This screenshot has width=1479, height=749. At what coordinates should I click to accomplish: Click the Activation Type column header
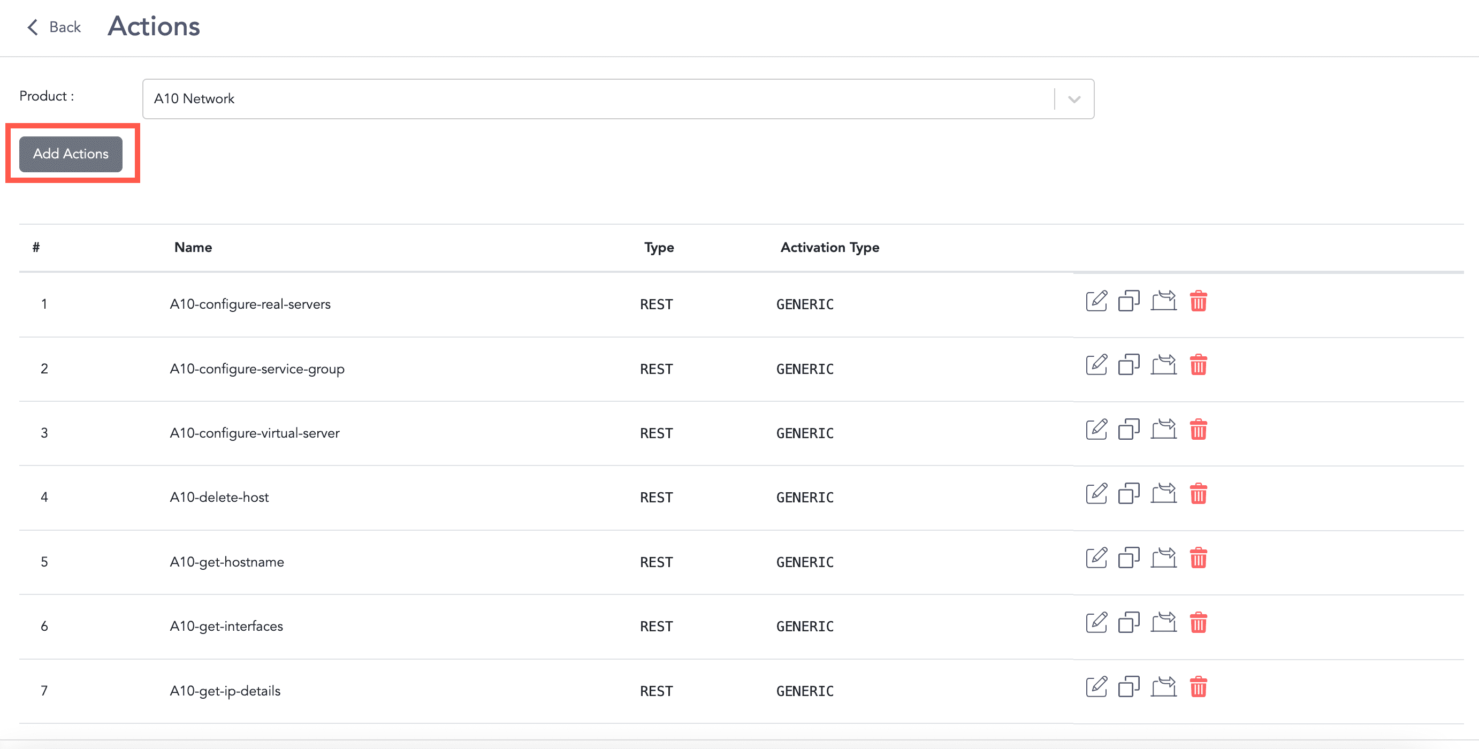829,247
